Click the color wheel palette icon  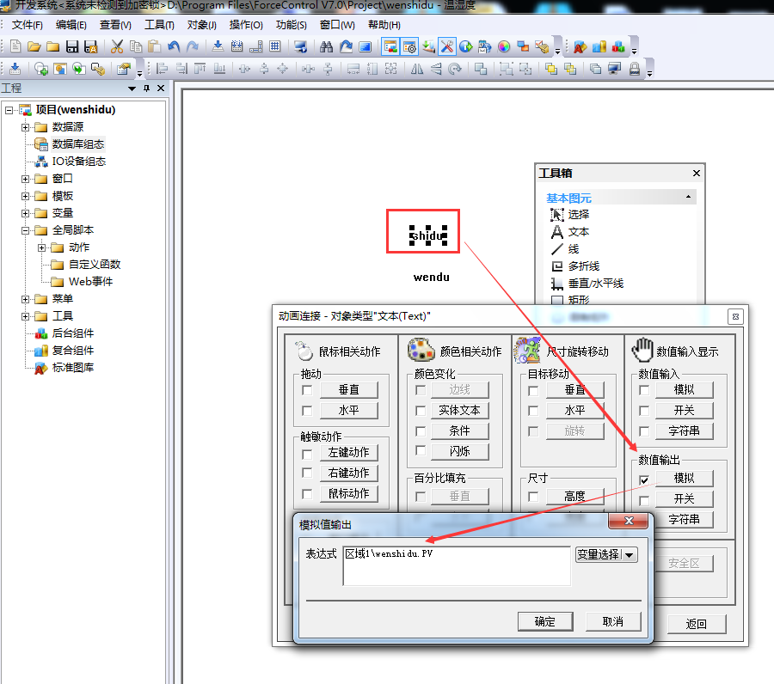click(x=504, y=47)
